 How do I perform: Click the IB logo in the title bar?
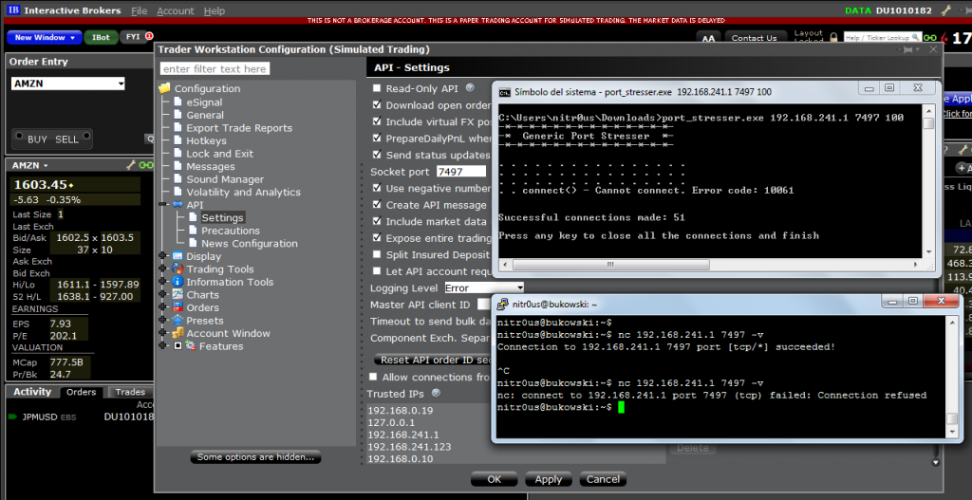point(13,10)
